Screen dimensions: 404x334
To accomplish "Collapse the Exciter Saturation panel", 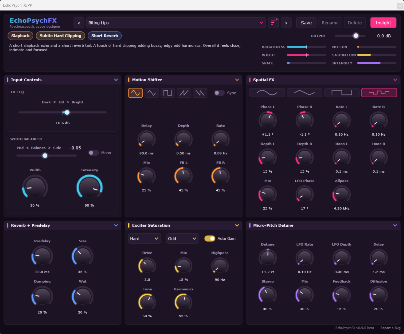I will tap(237, 225).
